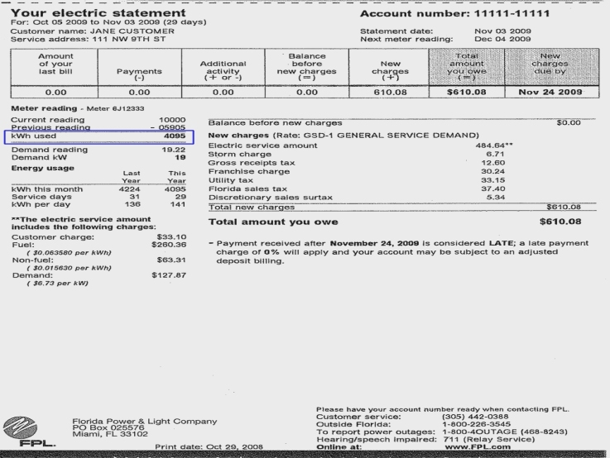
Task: Click Non-fuel charge amount $63.31
Action: coord(171,260)
